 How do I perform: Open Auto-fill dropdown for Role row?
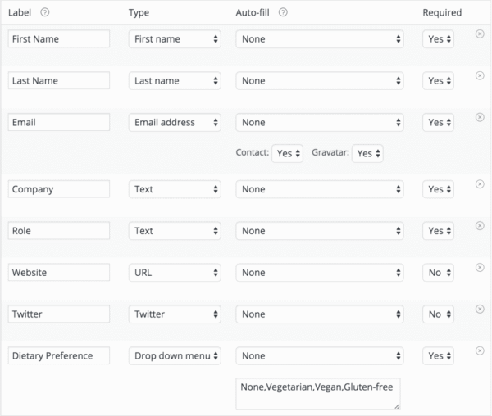(320, 231)
